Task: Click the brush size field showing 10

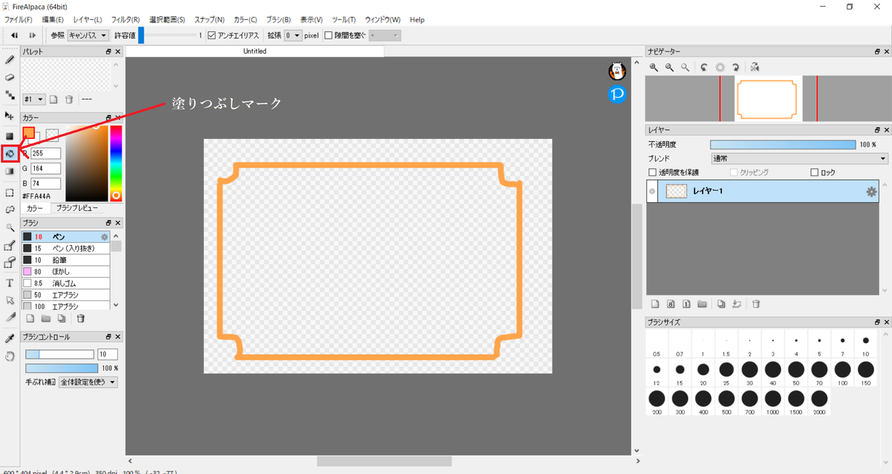Action: 108,354
